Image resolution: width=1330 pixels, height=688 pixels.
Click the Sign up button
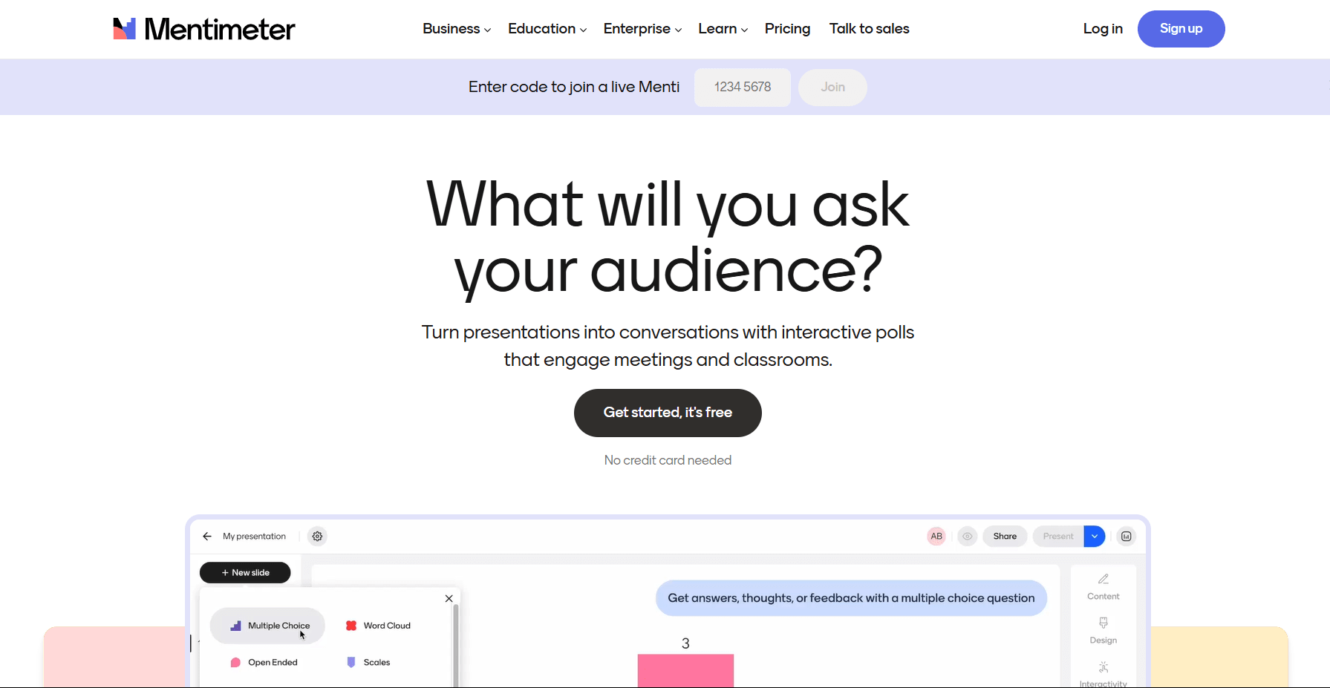pyautogui.click(x=1181, y=29)
